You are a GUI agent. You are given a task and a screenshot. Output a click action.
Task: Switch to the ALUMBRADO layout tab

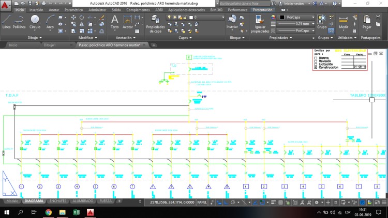pyautogui.click(x=83, y=201)
